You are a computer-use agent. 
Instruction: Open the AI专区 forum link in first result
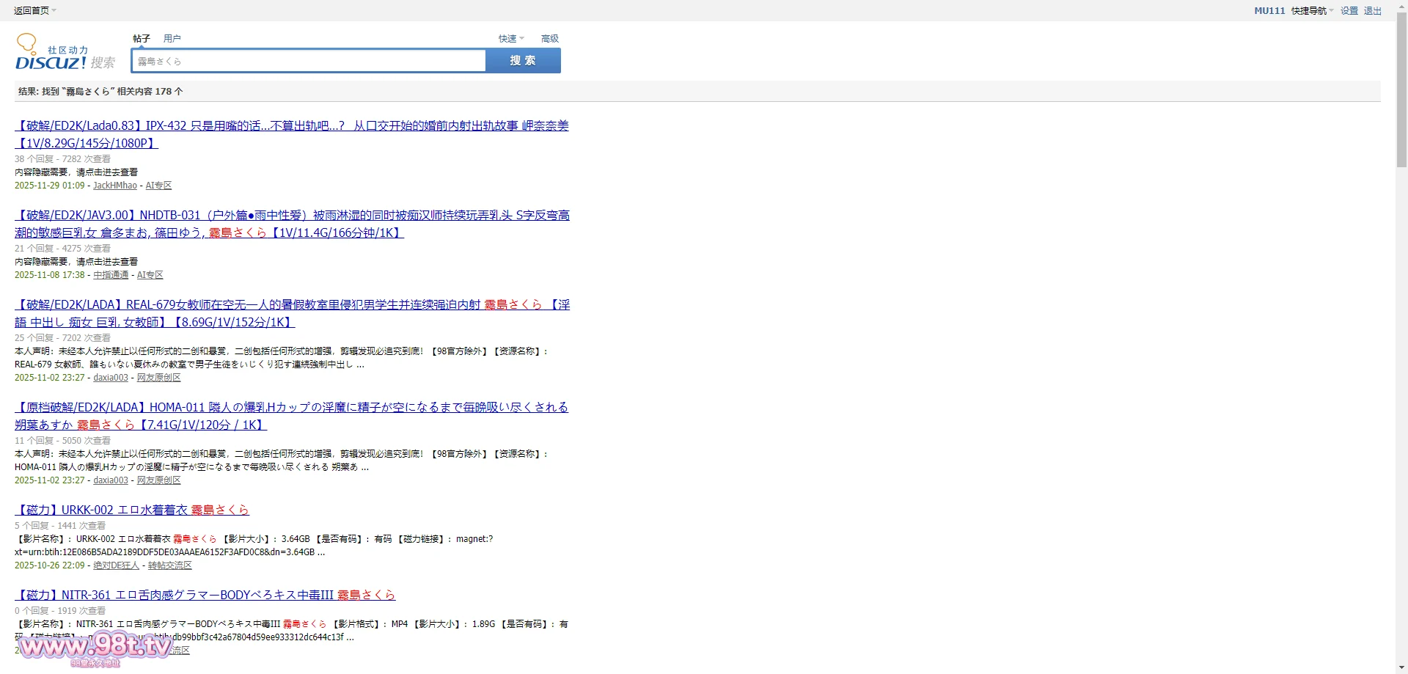tap(158, 186)
